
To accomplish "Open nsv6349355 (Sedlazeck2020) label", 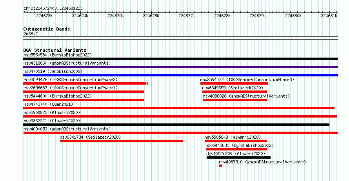I will pyautogui.click(x=233, y=88).
